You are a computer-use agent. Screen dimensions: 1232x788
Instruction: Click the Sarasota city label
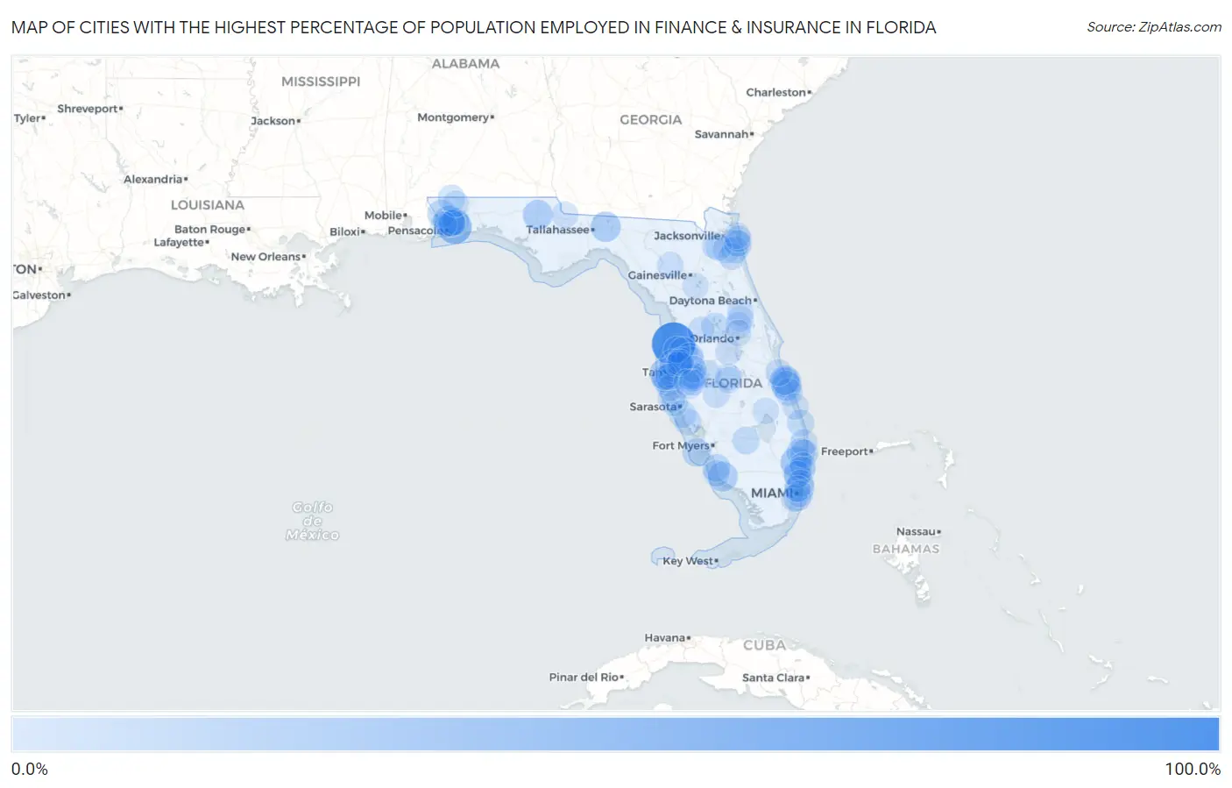coord(653,407)
